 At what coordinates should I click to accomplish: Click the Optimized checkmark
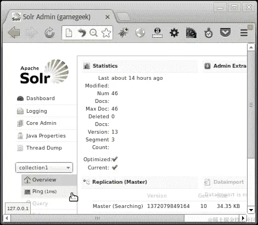point(115,159)
